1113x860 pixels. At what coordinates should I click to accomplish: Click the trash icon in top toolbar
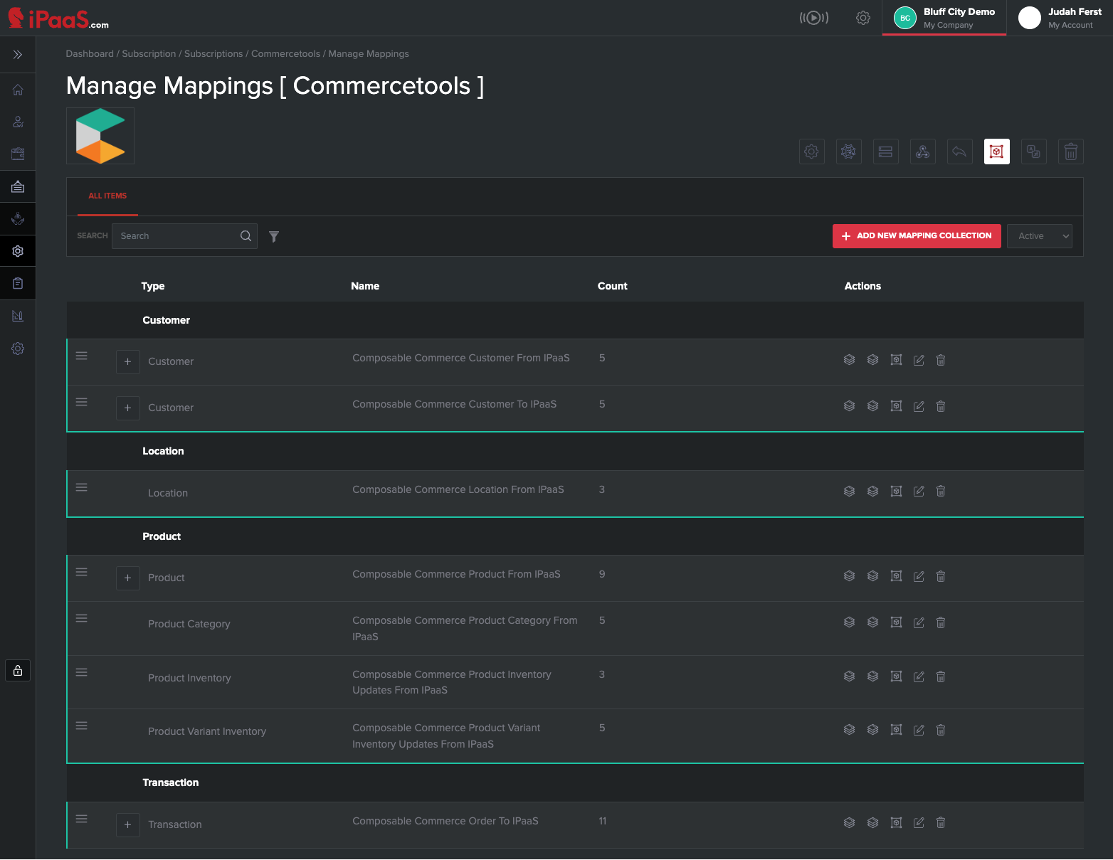[x=1071, y=152]
